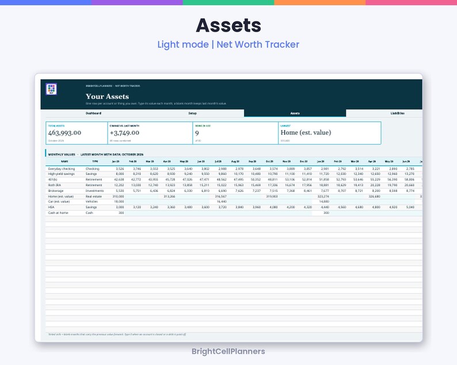457x365 pixels.
Task: Select the Dec month column header
Action: pos(304,162)
